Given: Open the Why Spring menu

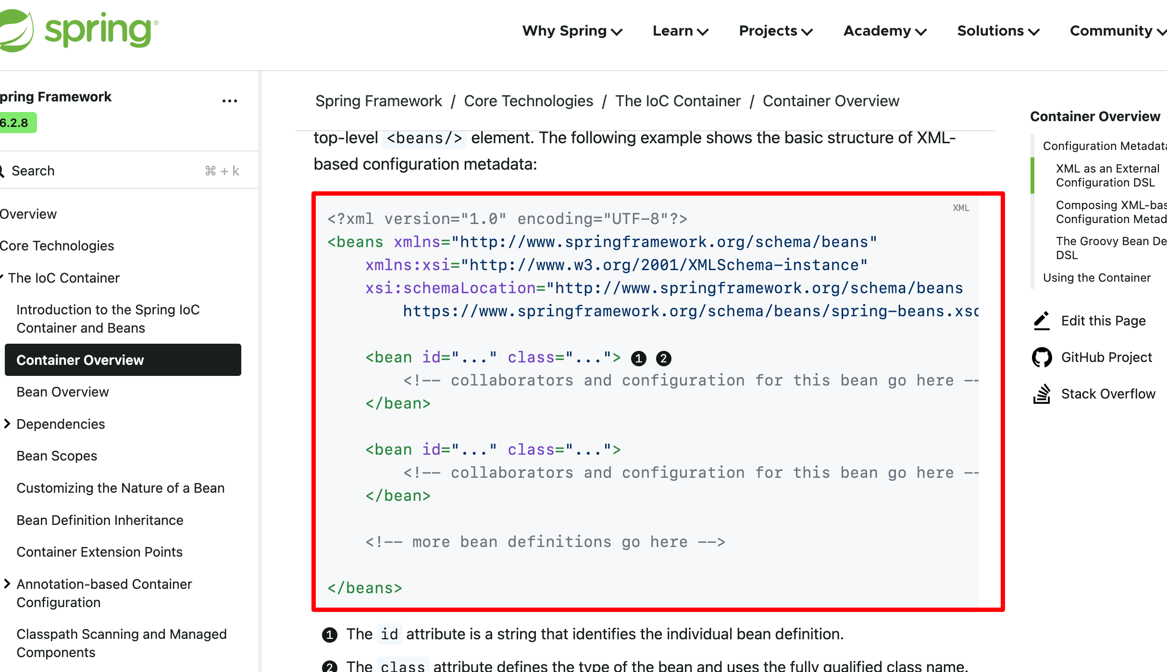Looking at the screenshot, I should 572,31.
